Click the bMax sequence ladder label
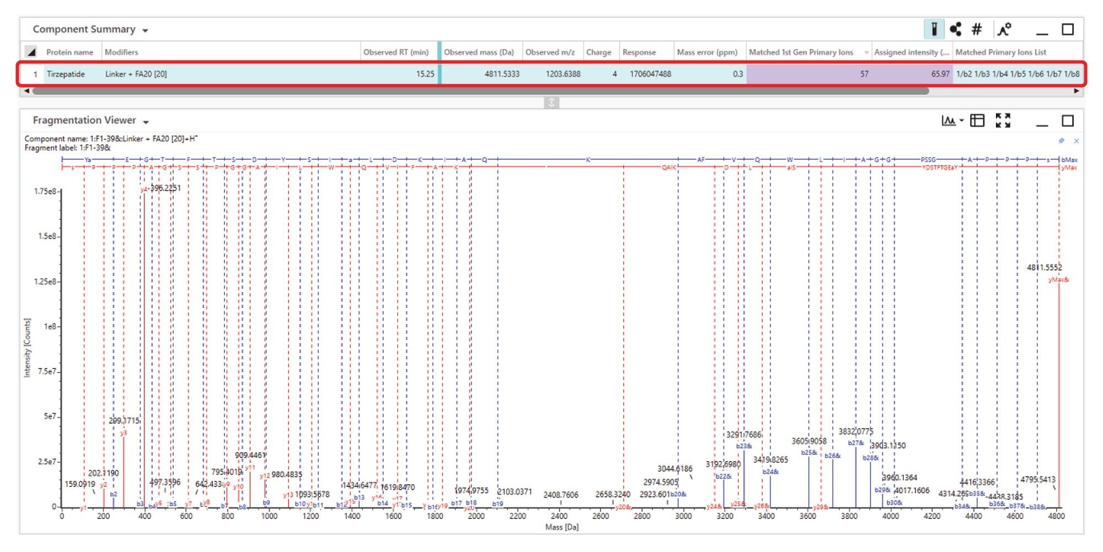The height and width of the screenshot is (552, 1103). (1069, 160)
